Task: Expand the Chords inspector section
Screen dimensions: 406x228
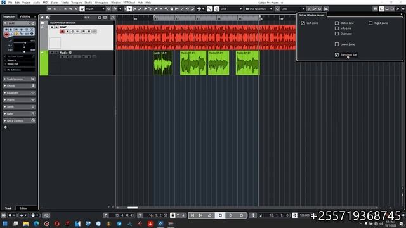Action: coord(19,86)
